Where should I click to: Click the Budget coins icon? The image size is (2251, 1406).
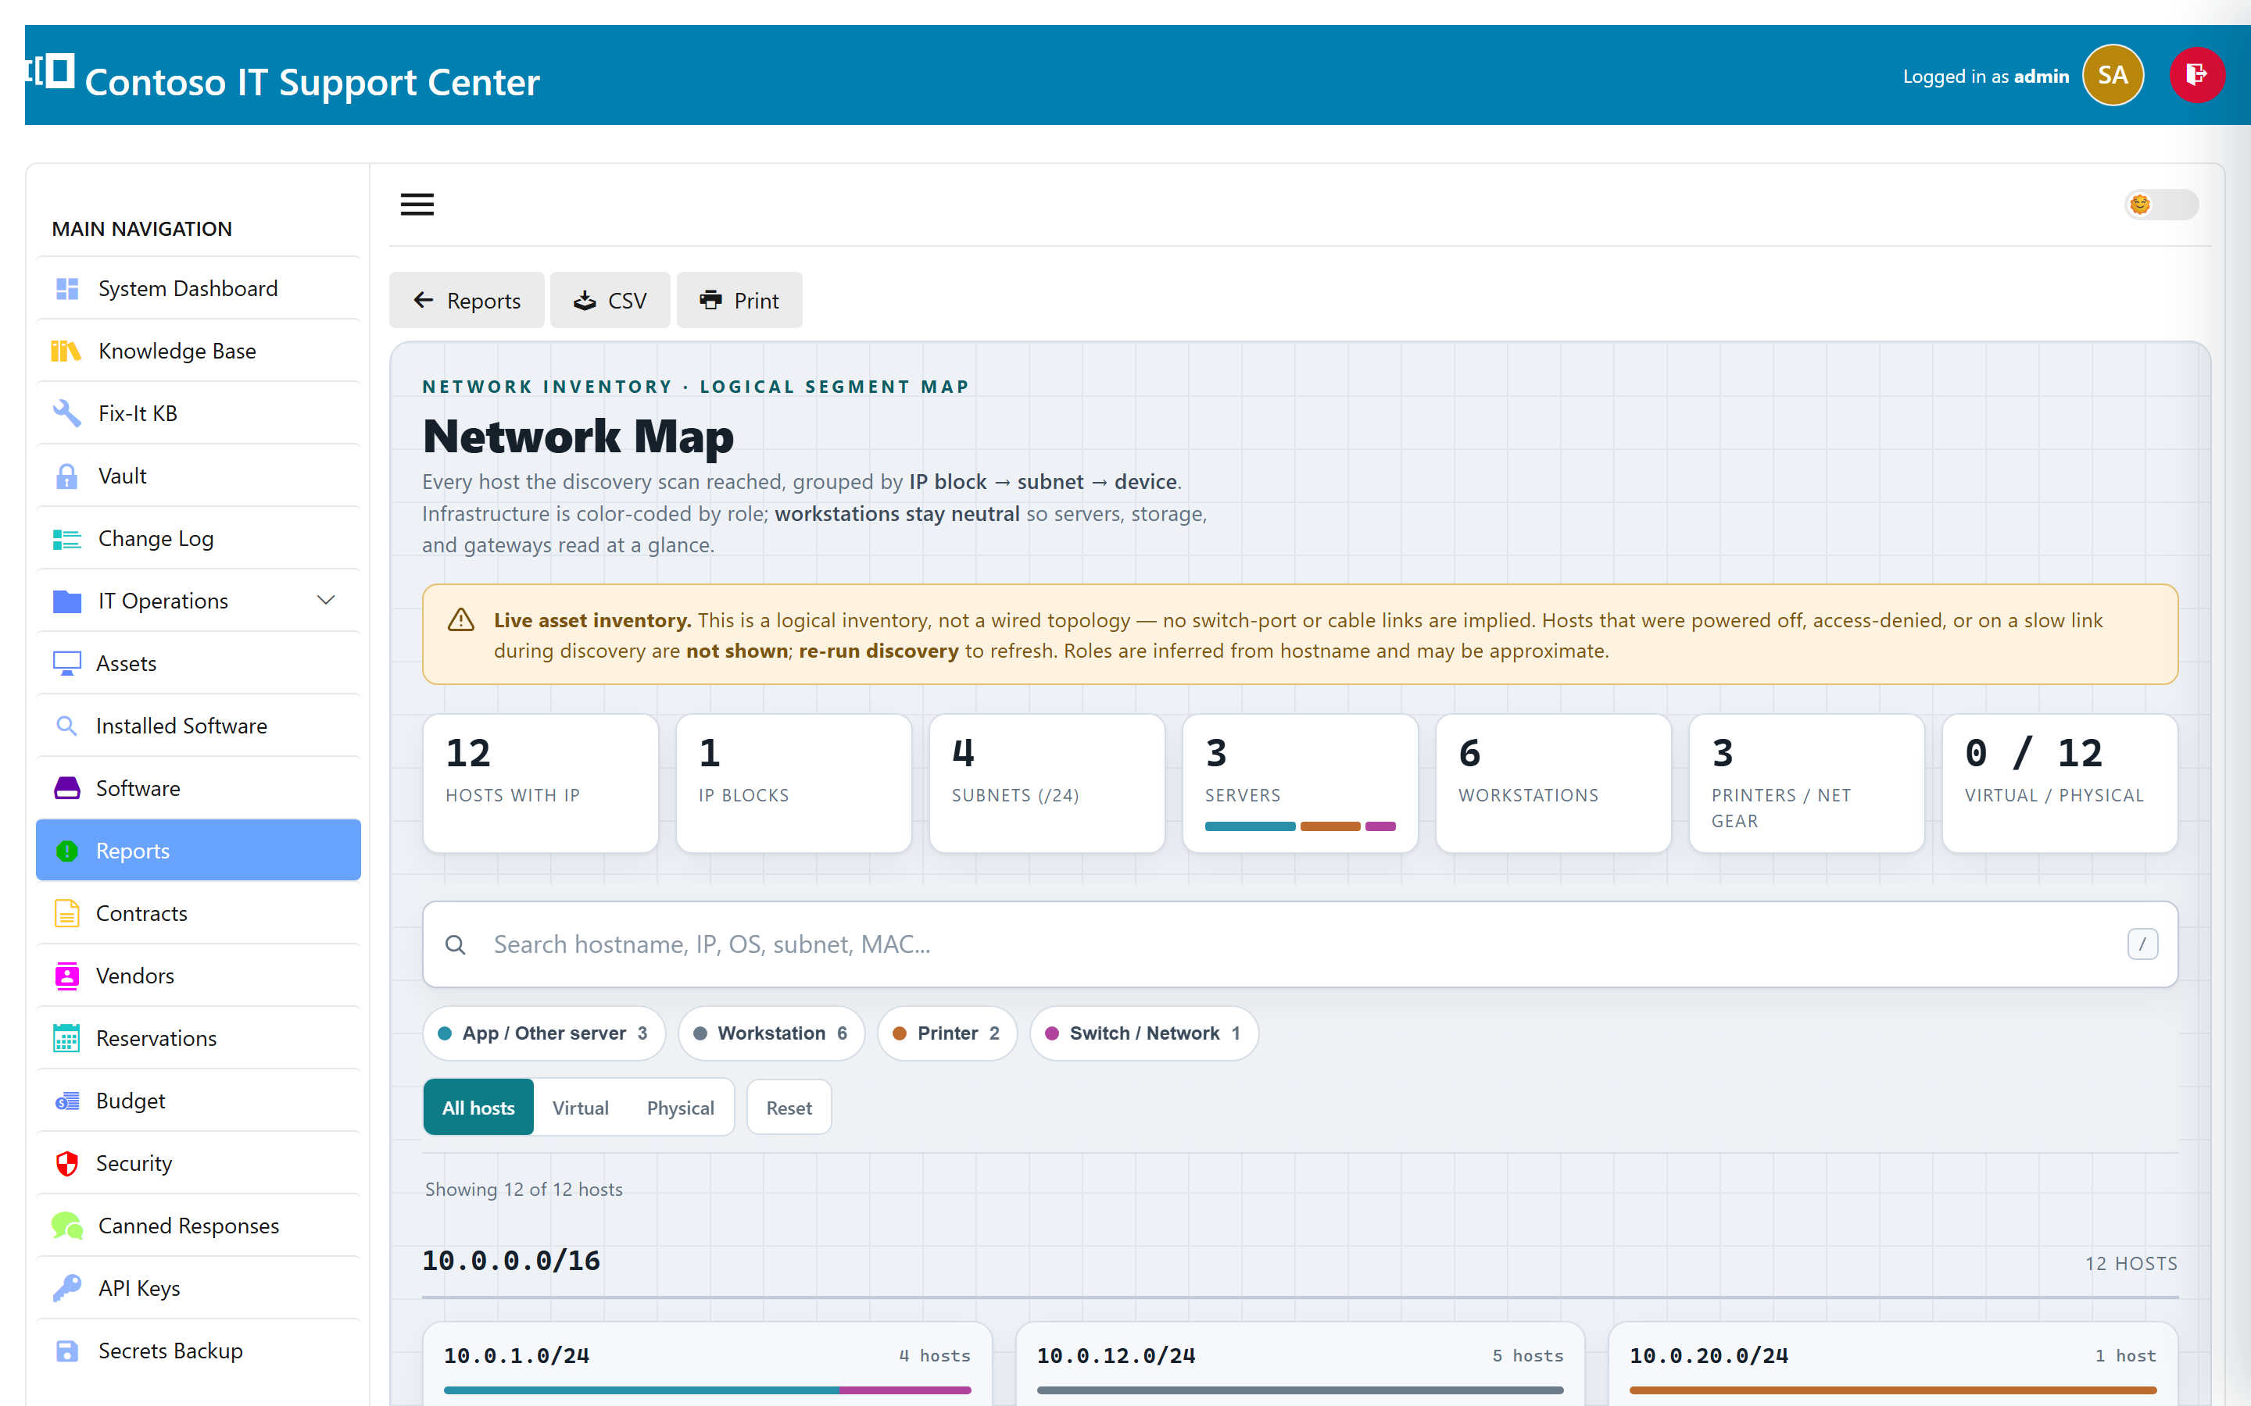(67, 1101)
